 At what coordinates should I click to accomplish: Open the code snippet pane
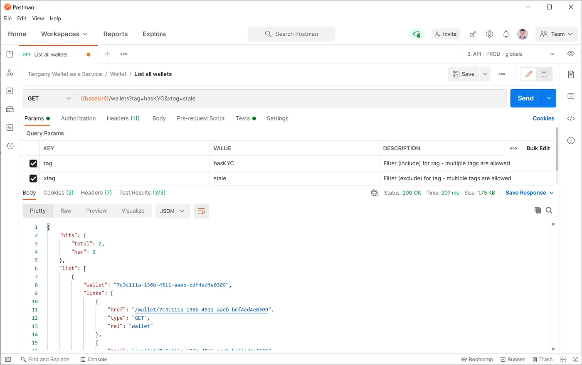[571, 118]
